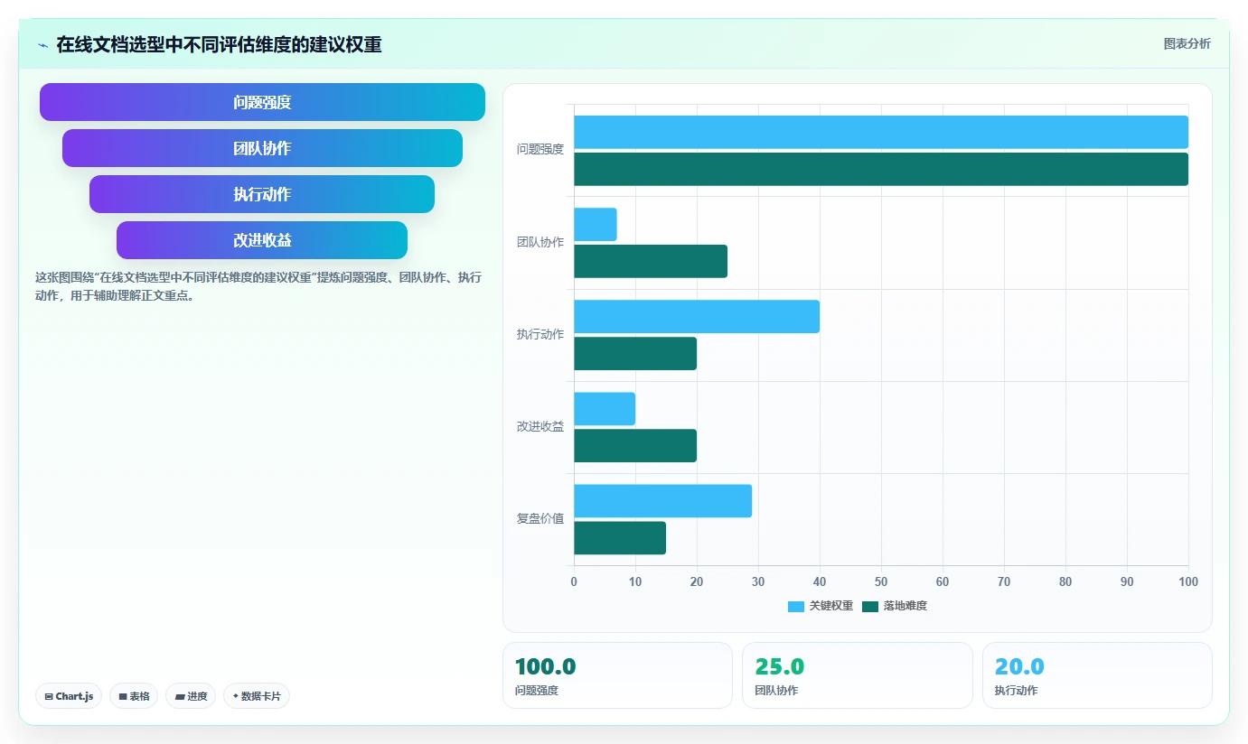The height and width of the screenshot is (744, 1248).
Task: Click the 复盘价值 落地难度 green bar
Action: (620, 537)
